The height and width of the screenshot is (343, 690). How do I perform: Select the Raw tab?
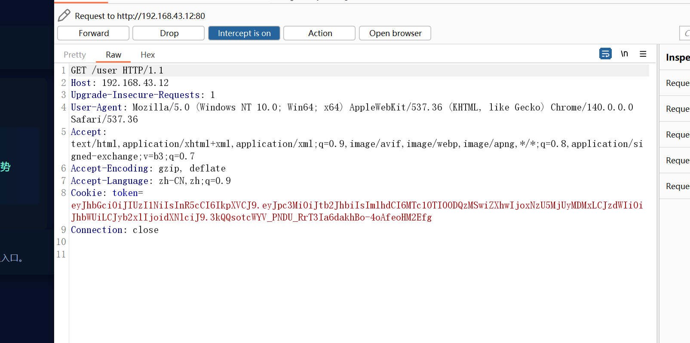point(113,55)
